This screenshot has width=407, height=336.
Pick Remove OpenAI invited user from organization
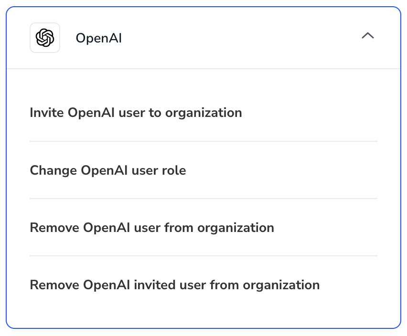[175, 285]
